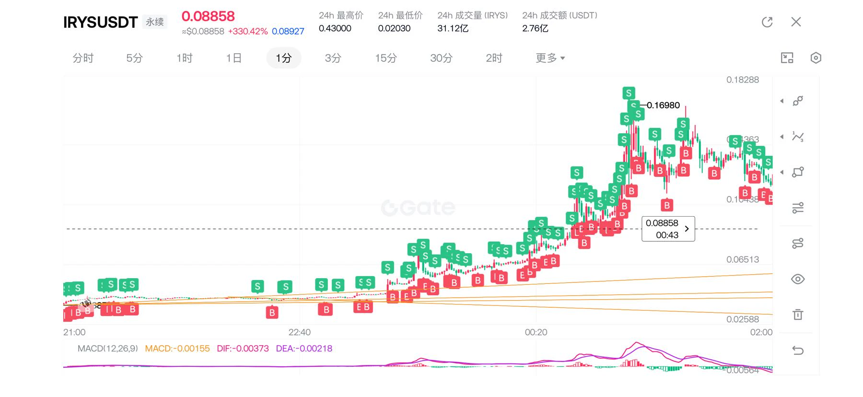863x397 pixels.
Task: Click the 0.08927 mark price value
Action: (288, 31)
